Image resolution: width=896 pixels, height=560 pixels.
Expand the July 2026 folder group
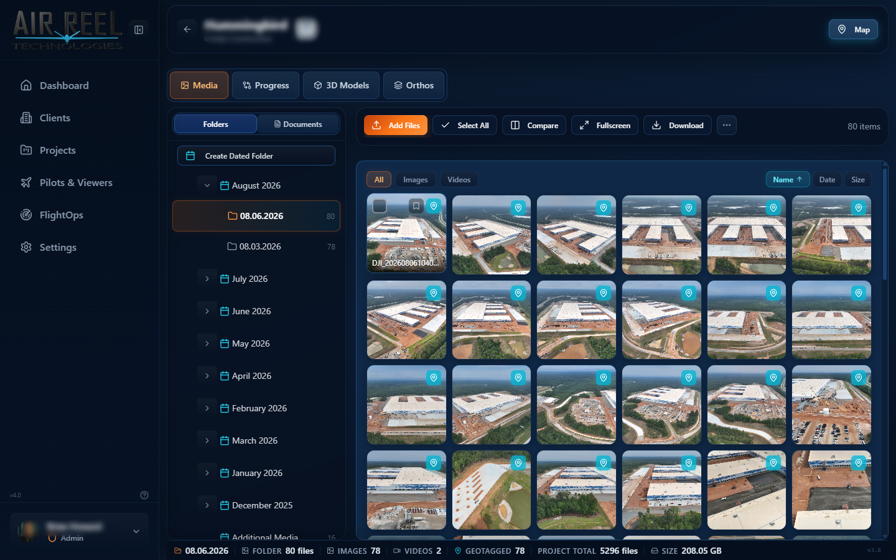click(207, 279)
